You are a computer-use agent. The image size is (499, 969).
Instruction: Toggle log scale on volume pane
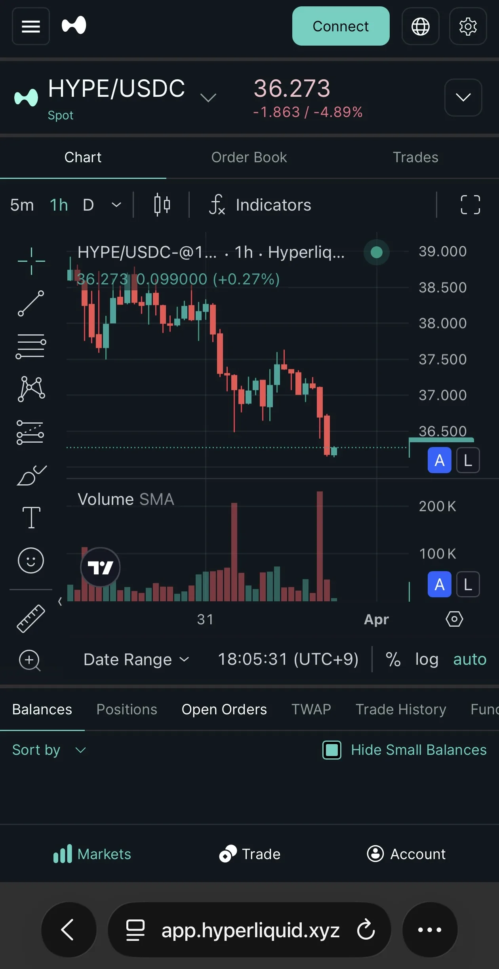468,584
